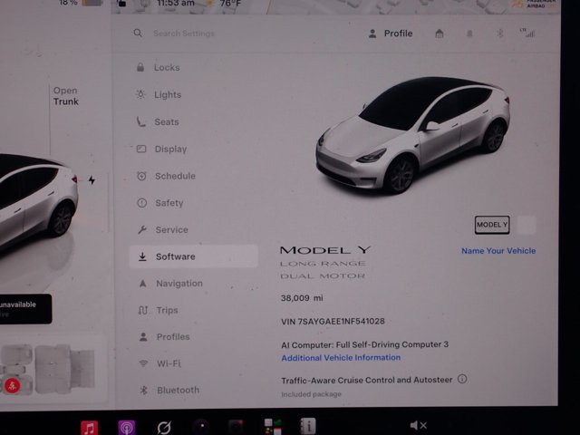Open the Navigation settings menu
Viewport: 580px width, 435px height.
[170, 284]
